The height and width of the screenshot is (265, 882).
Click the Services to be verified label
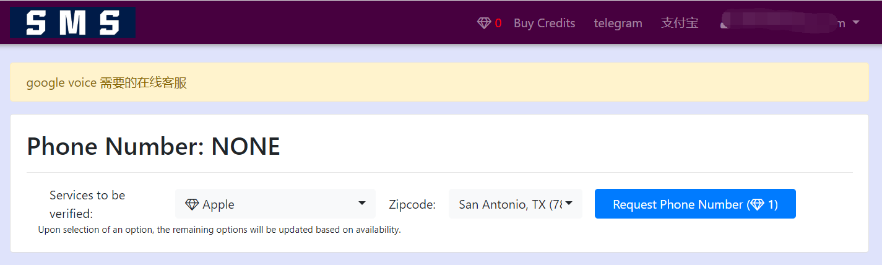point(87,204)
